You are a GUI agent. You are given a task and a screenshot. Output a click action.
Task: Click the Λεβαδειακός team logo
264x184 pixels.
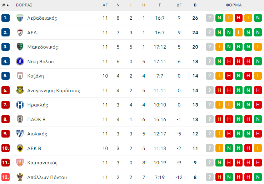pyautogui.click(x=20, y=18)
